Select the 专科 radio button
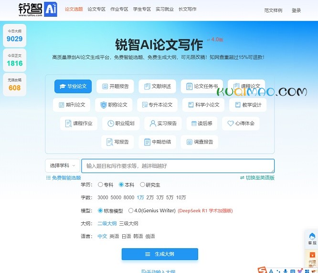The width and height of the screenshot is (318, 273). (x=100, y=185)
